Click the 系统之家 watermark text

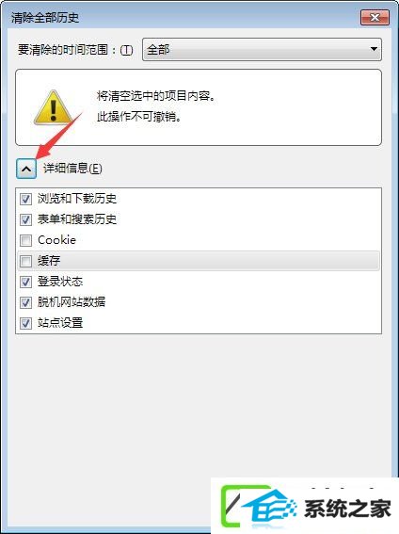click(347, 510)
